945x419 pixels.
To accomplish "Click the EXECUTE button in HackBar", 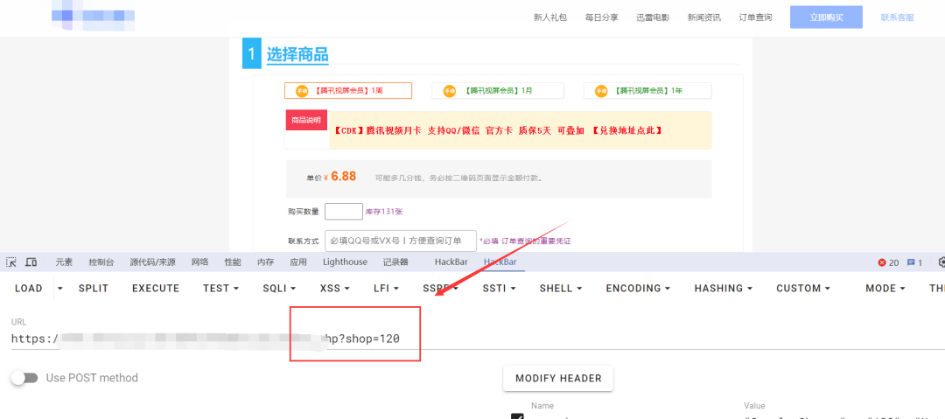I will (x=156, y=288).
